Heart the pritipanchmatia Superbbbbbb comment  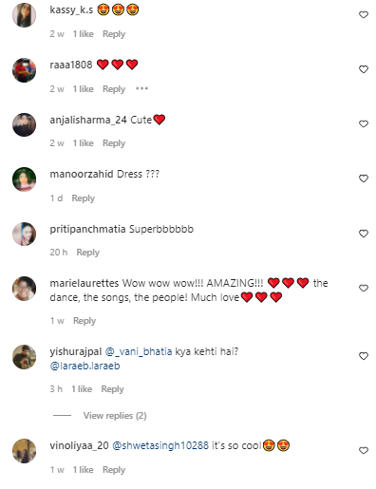coord(364,234)
